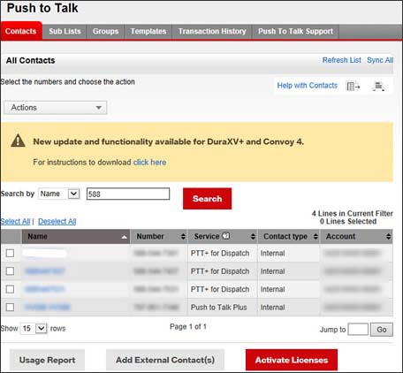Screen dimensions: 403x373
Task: Follow the 'click here' download instructions link
Action: coord(149,163)
